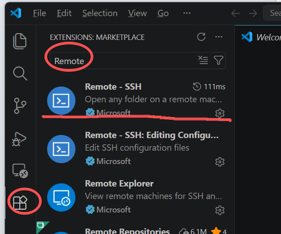The height and width of the screenshot is (234, 281).
Task: Open the Go menu
Action: [163, 13]
